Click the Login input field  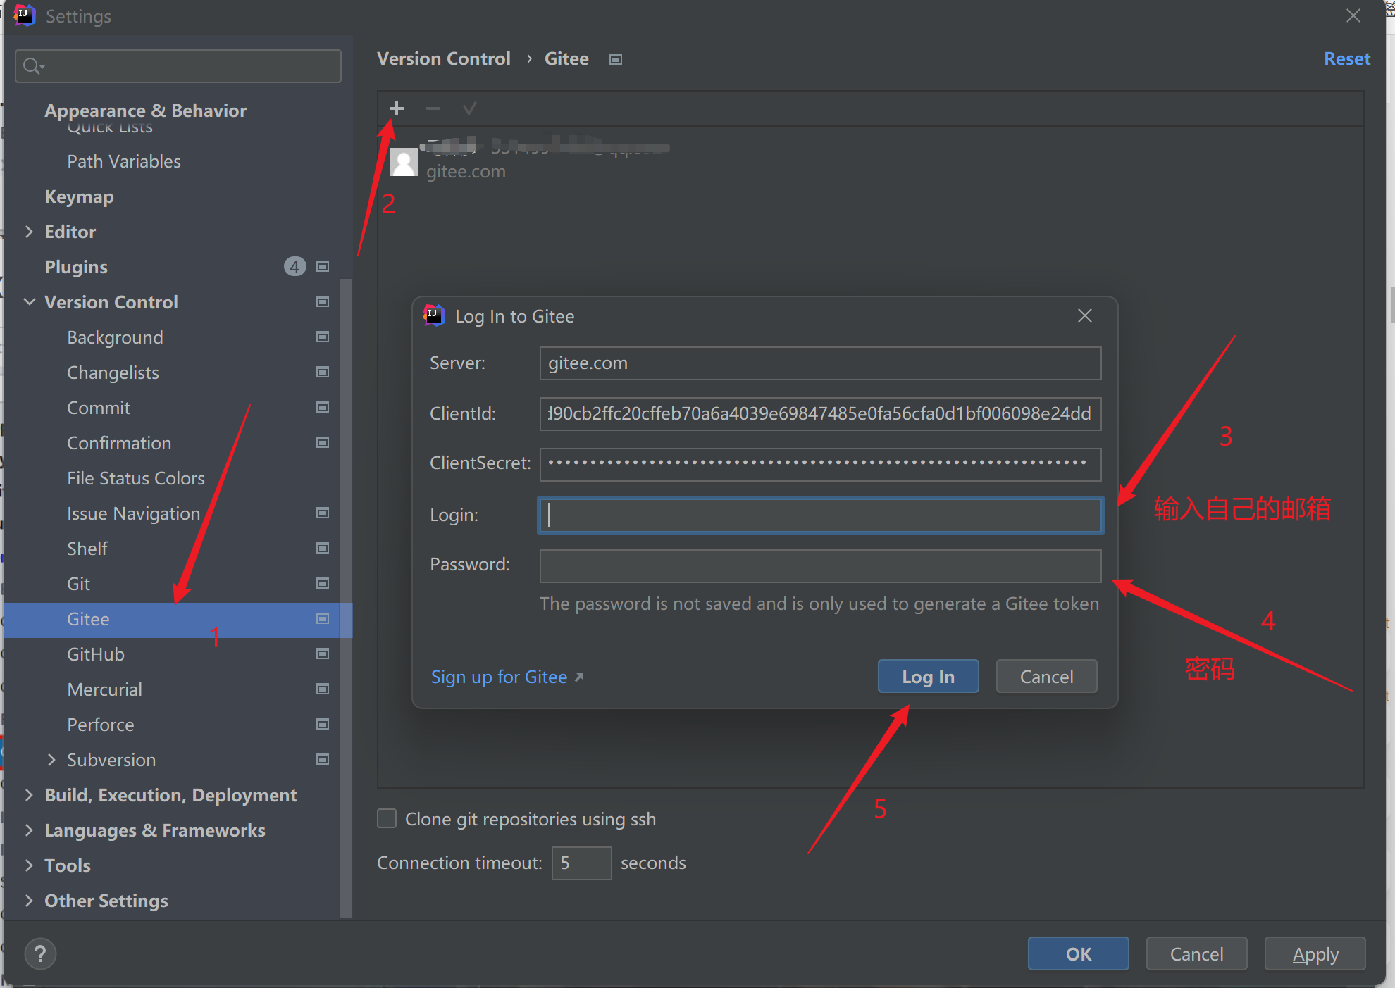coord(820,515)
